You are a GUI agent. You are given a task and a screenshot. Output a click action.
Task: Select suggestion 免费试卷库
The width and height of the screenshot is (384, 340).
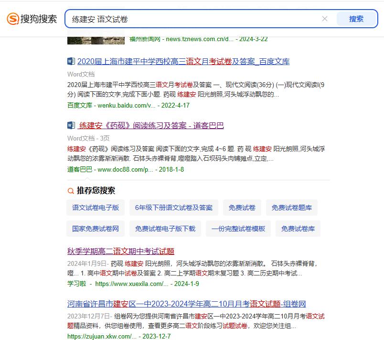click(x=298, y=229)
